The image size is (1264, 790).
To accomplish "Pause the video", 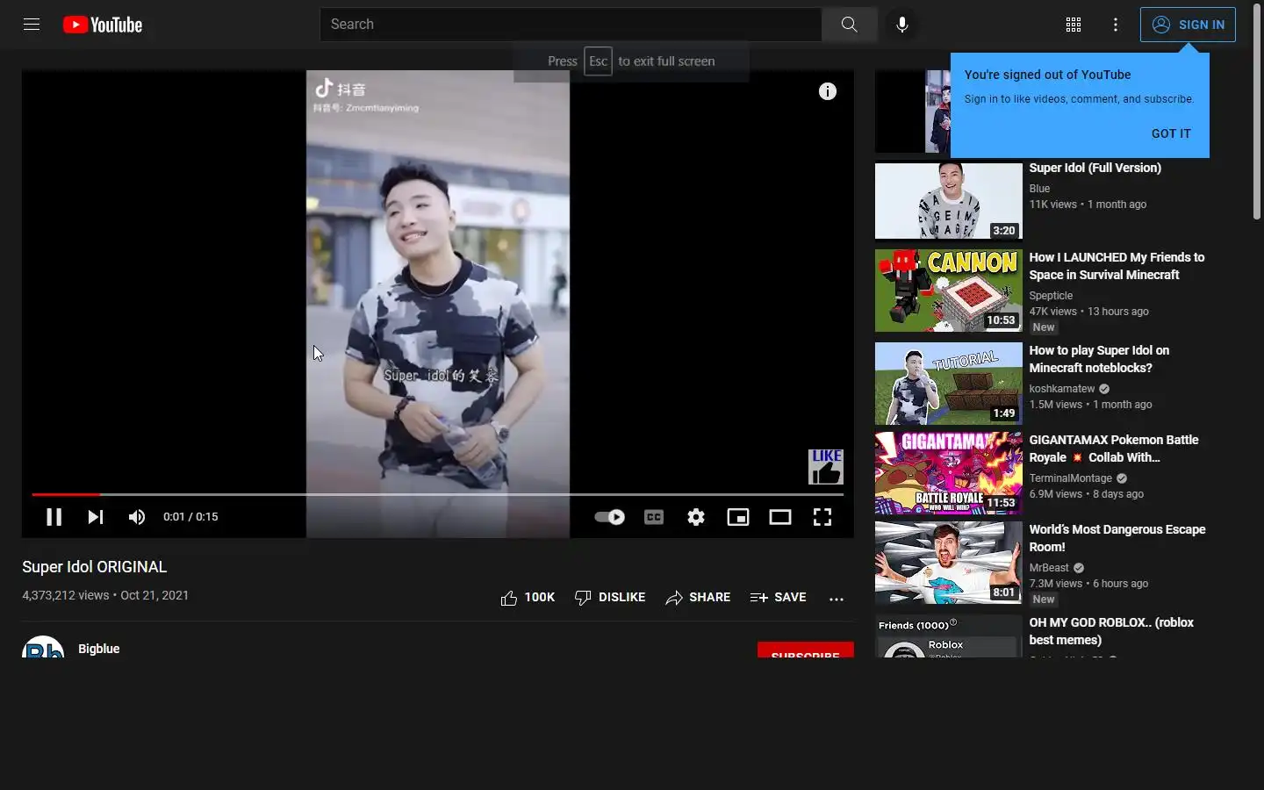I will click(54, 517).
